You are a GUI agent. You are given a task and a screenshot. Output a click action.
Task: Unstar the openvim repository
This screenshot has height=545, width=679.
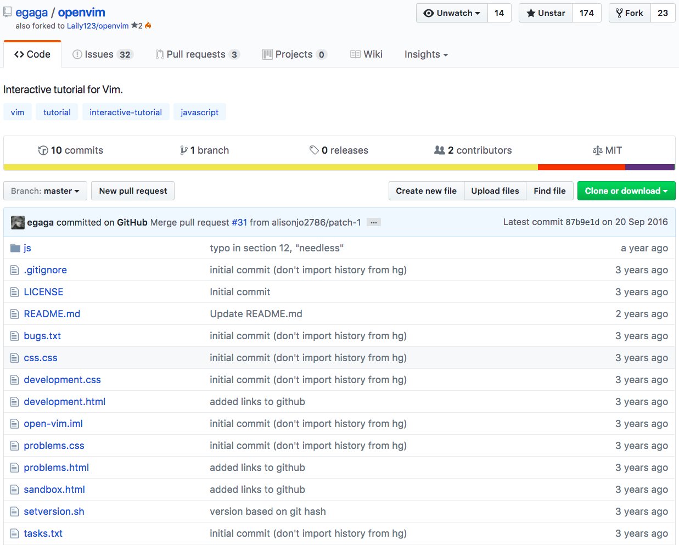546,13
